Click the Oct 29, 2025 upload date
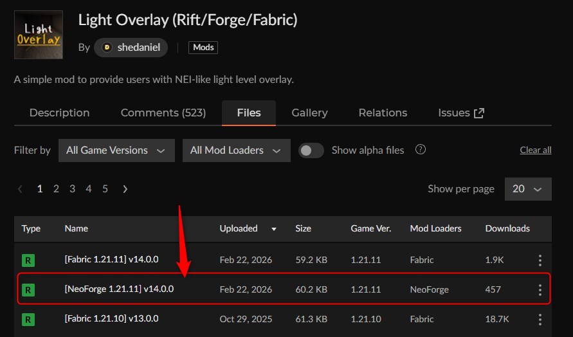This screenshot has height=337, width=573. click(x=246, y=319)
